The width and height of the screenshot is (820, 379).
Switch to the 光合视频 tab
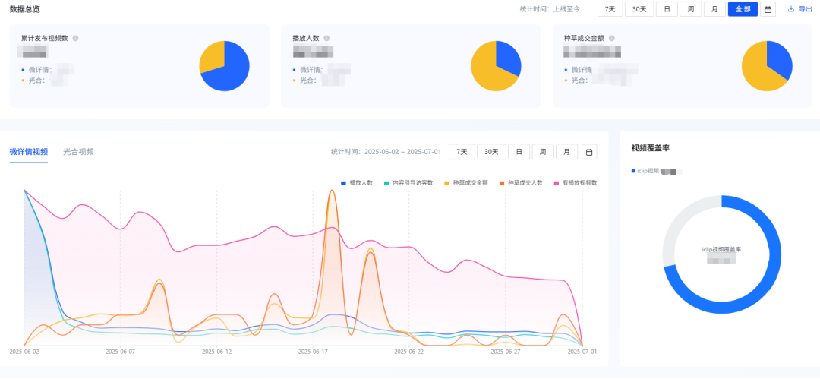click(x=78, y=152)
